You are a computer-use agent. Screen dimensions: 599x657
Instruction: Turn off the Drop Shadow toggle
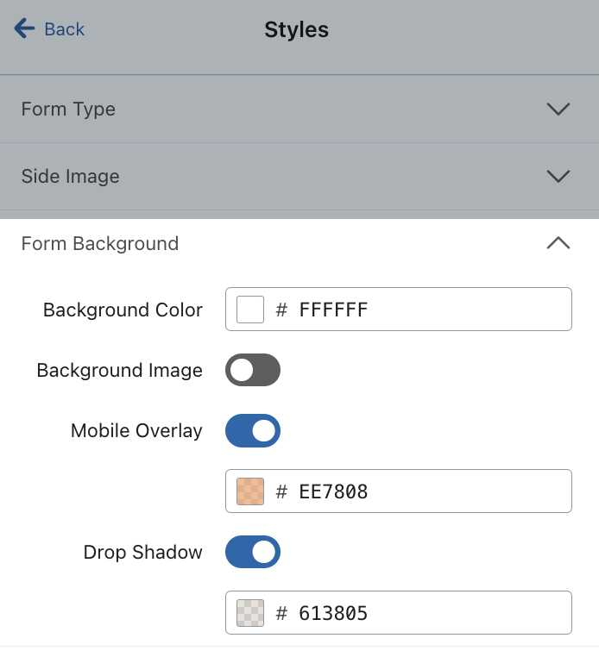tap(253, 552)
